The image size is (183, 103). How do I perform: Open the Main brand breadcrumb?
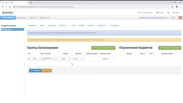pos(45,18)
